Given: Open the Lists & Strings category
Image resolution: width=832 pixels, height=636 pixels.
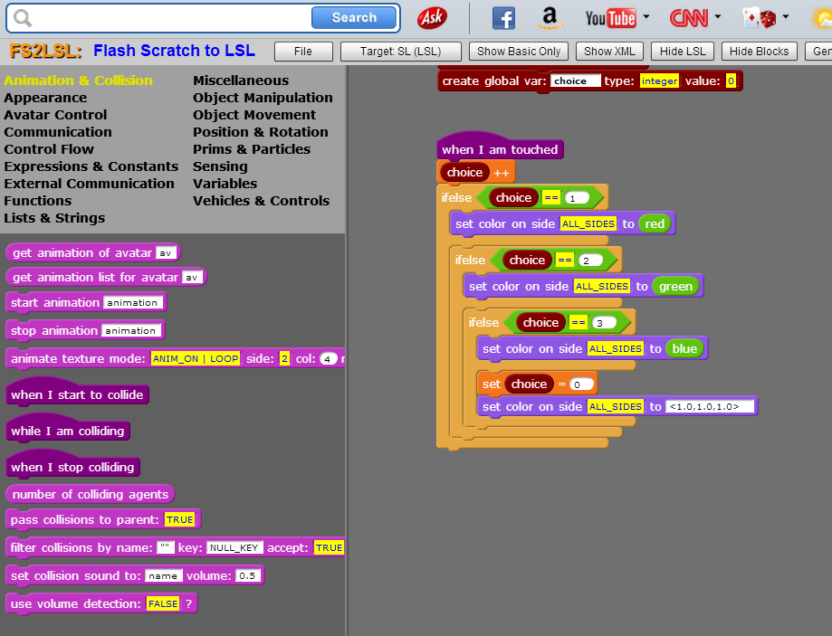Looking at the screenshot, I should [x=54, y=218].
